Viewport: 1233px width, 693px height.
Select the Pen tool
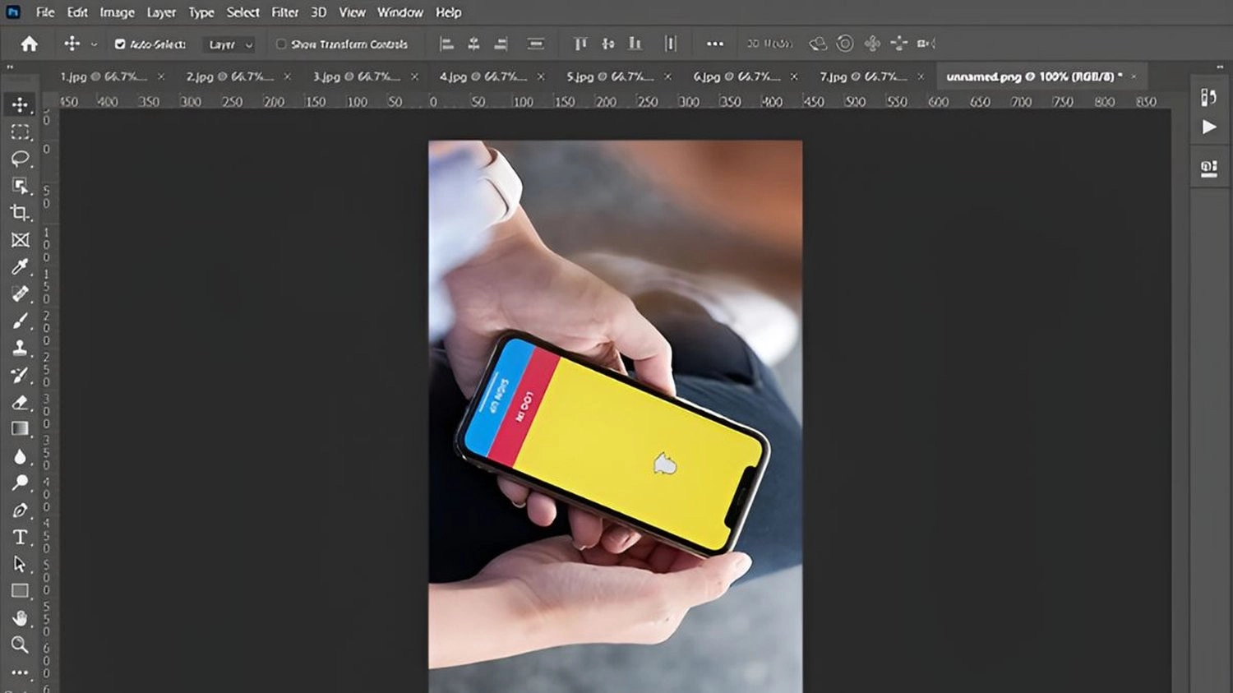coord(21,510)
